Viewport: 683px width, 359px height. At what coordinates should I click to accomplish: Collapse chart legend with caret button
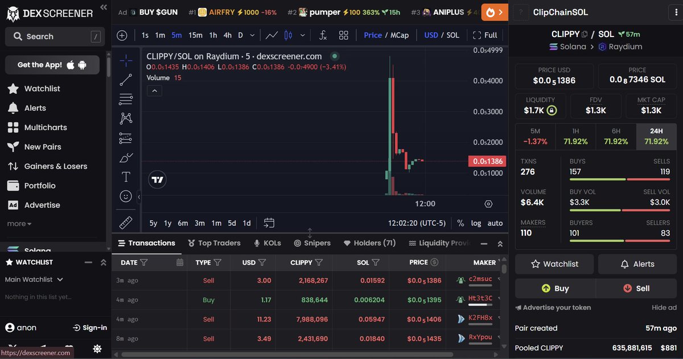click(155, 90)
